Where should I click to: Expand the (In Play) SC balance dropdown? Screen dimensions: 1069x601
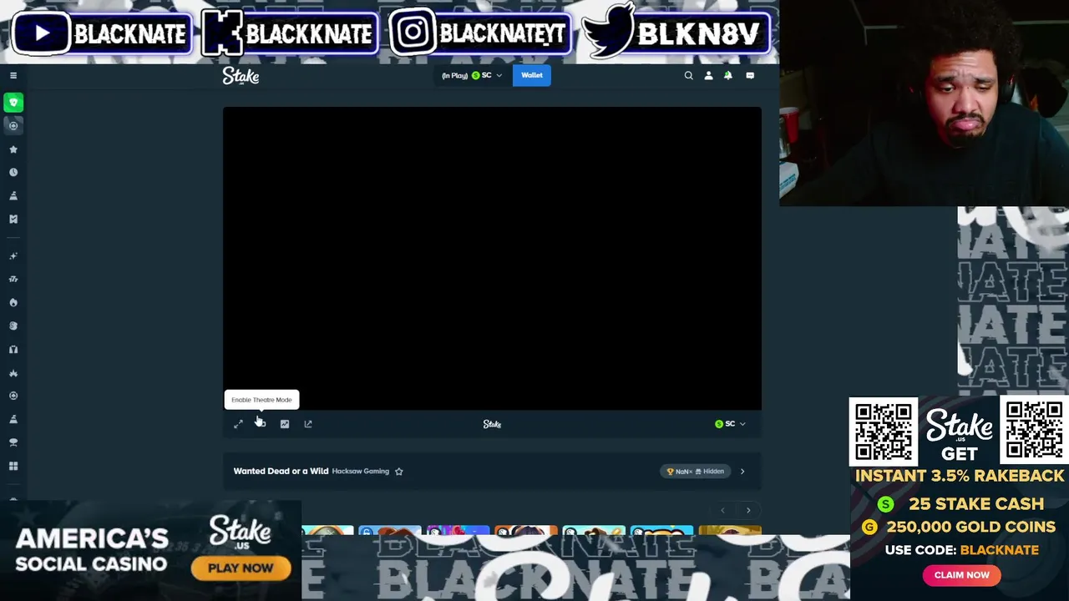coord(472,76)
